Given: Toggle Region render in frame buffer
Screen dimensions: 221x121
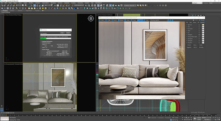Looking at the screenshot, I should pyautogui.click(x=140, y=20).
